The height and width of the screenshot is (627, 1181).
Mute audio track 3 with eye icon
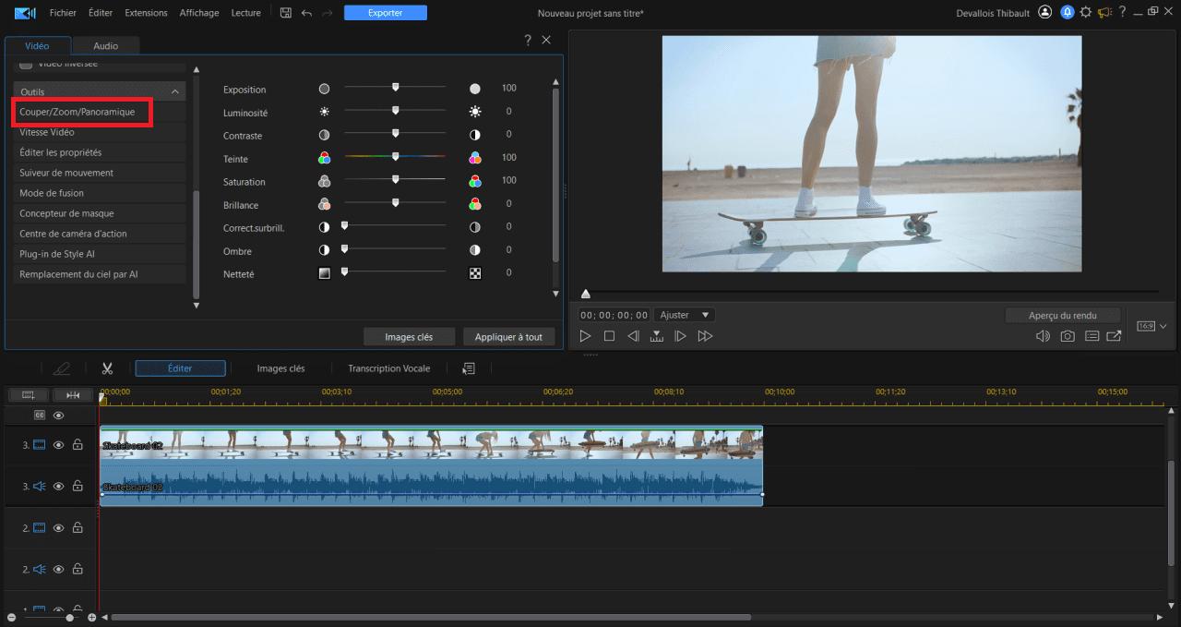59,486
